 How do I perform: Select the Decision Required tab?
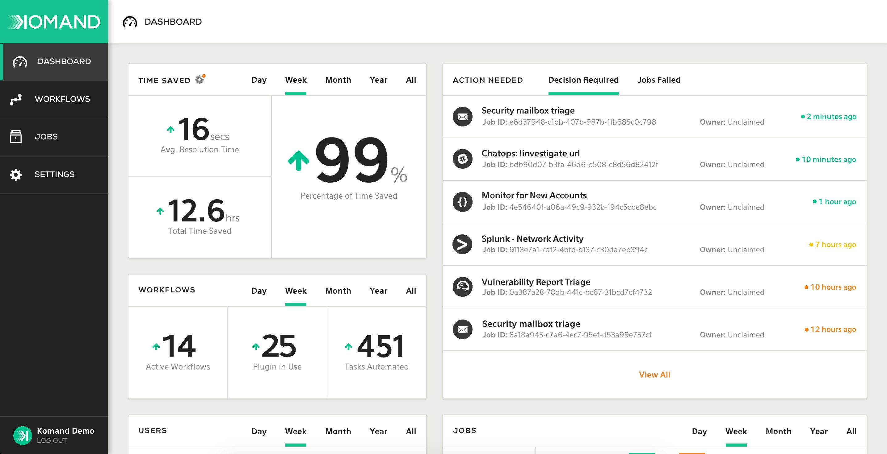[583, 80]
